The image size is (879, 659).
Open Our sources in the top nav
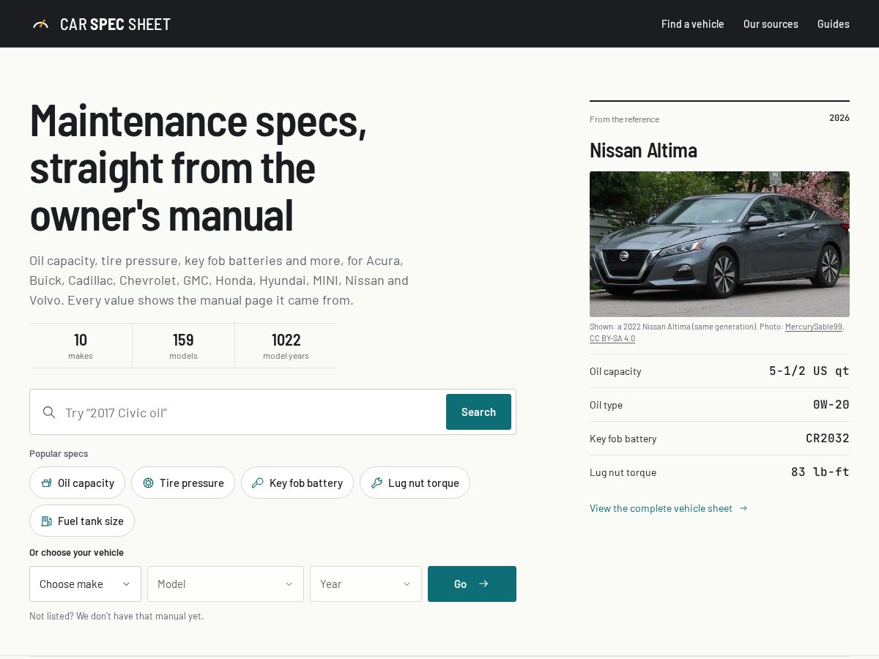(771, 24)
